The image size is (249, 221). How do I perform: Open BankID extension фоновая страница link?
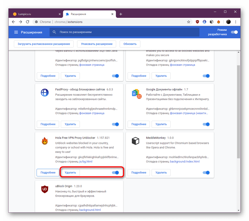92,65
